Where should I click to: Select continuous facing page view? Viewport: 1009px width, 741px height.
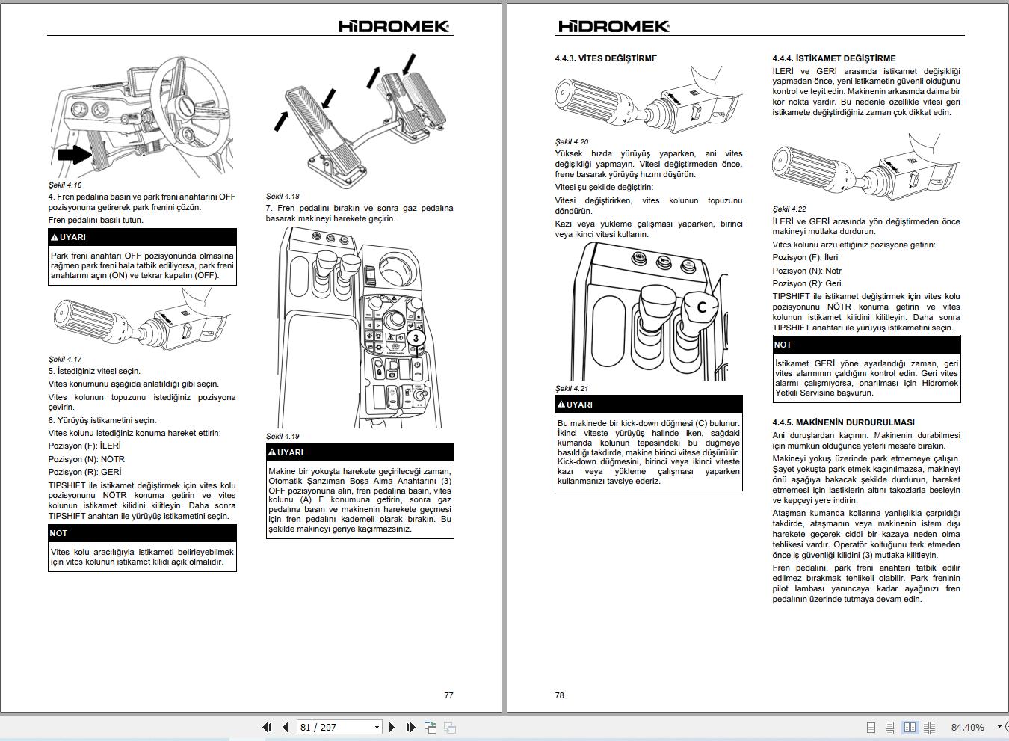point(929,727)
